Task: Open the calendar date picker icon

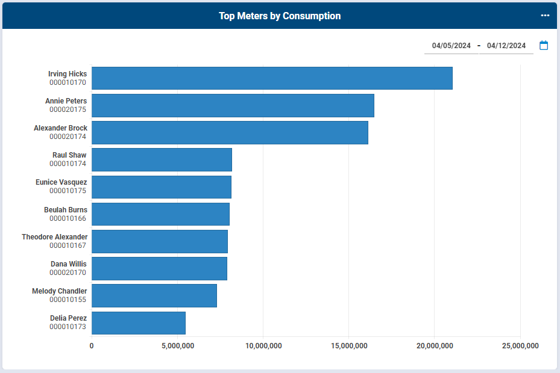Action: point(544,45)
